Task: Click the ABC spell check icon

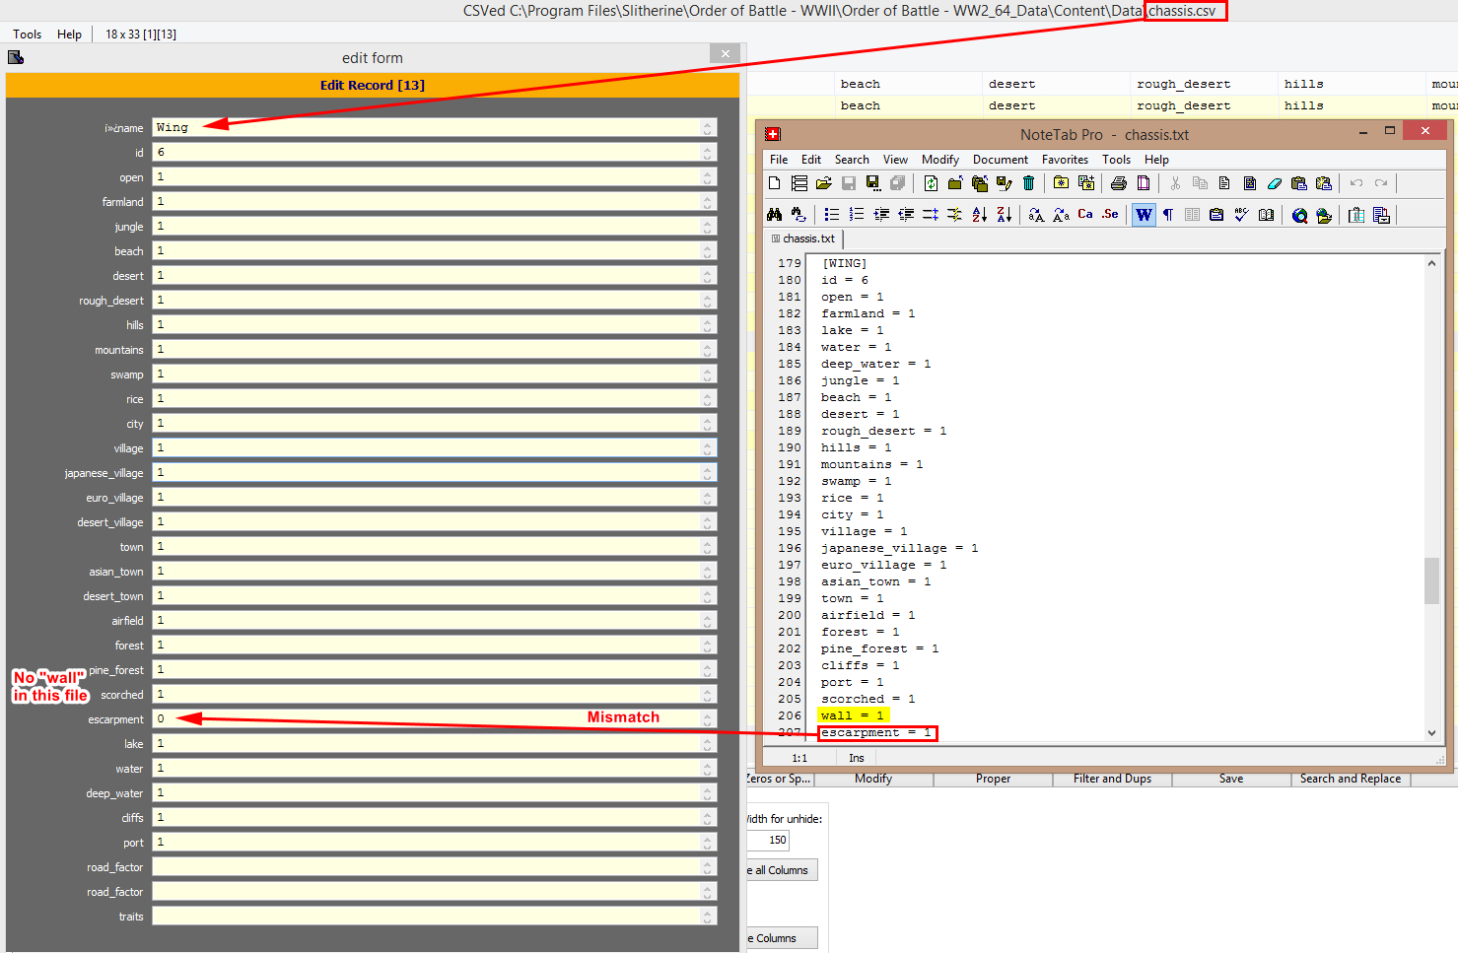Action: (x=1242, y=215)
